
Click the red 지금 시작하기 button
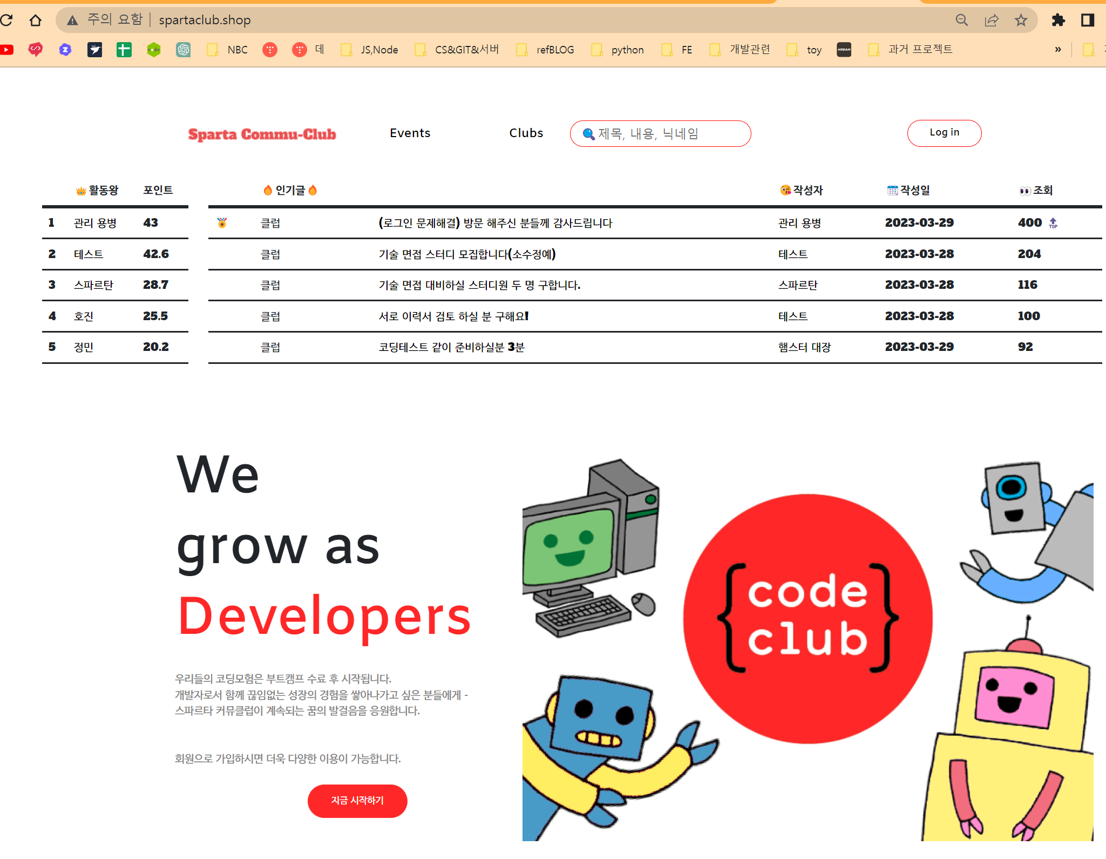(357, 801)
